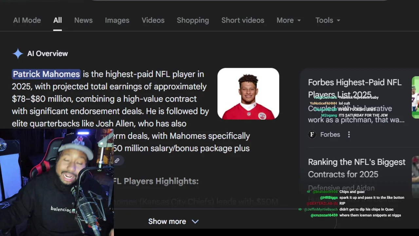Click chat username @JeffinMyrtleBeach
The width and height of the screenshot is (419, 236).
tap(321, 209)
